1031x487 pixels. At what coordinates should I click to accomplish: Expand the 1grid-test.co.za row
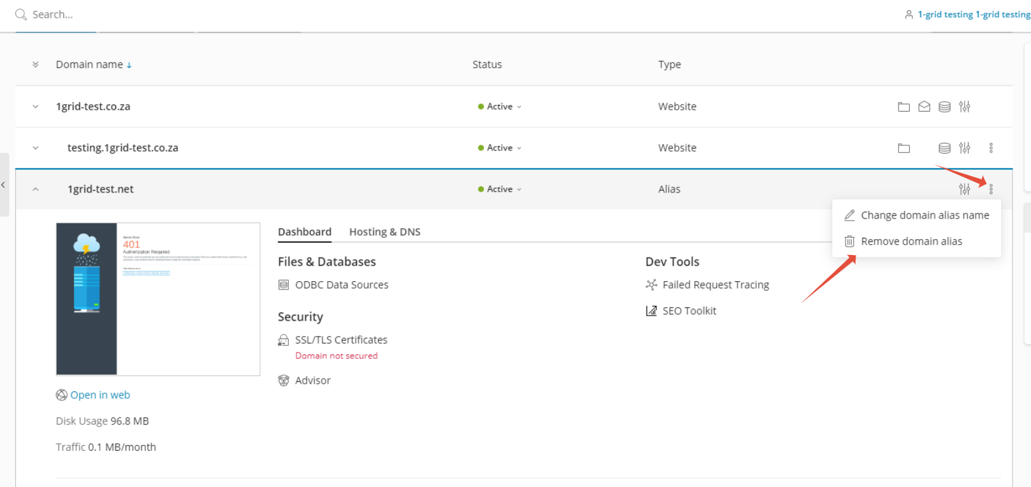35,106
